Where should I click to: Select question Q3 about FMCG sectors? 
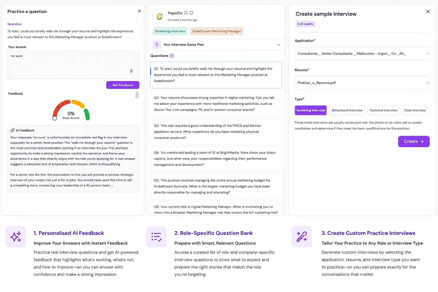pos(216,132)
